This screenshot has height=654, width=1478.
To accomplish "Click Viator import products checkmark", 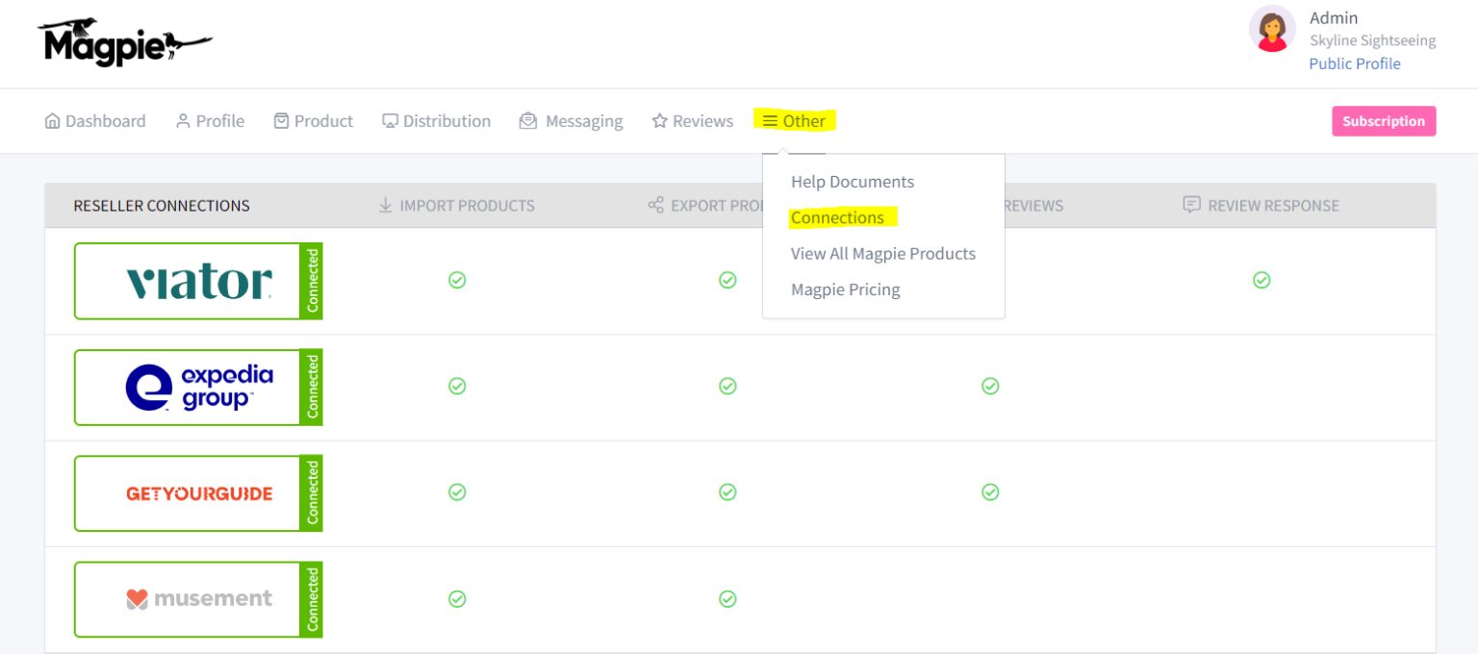I will coord(457,280).
